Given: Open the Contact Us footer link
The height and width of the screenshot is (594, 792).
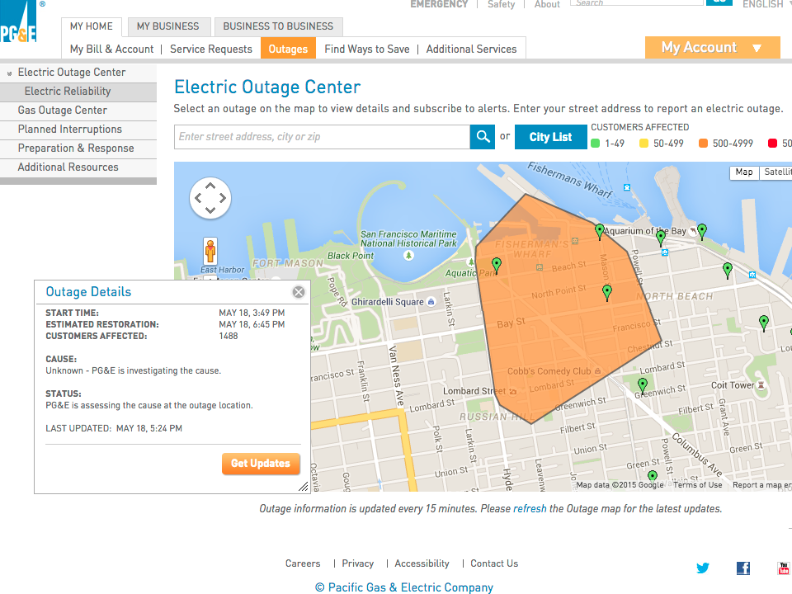Looking at the screenshot, I should (x=494, y=563).
